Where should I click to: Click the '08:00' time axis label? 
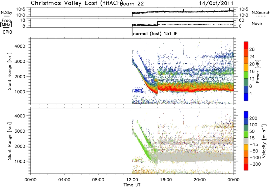tap(98, 180)
